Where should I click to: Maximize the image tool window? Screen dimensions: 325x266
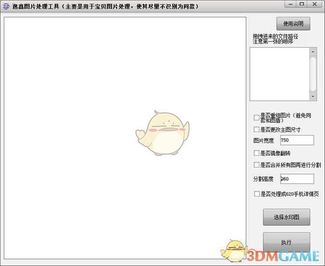[302, 4]
